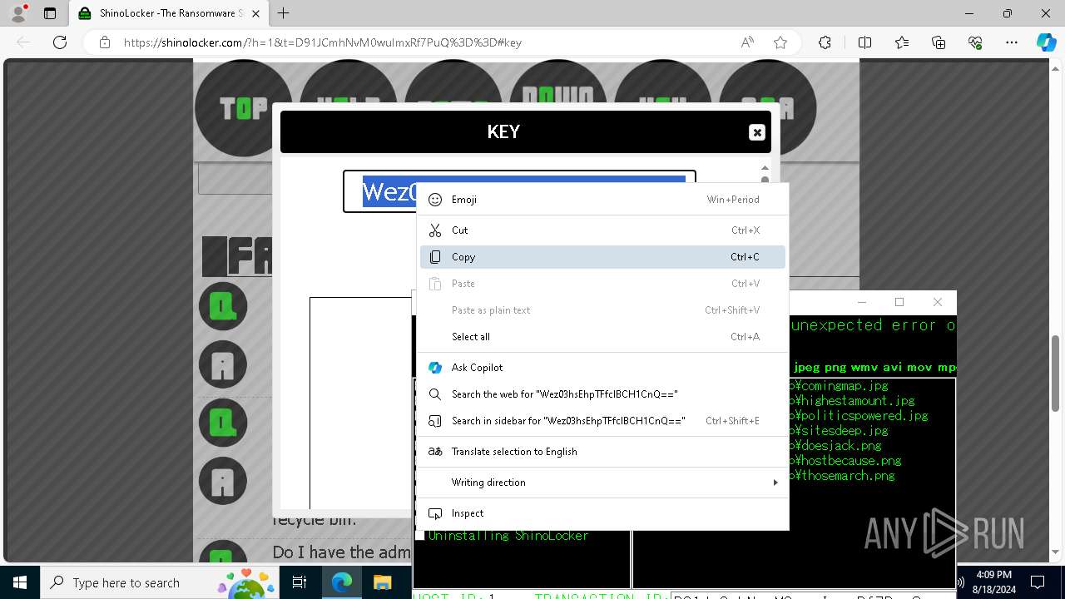Search in sidebar for selected key

[x=602, y=421]
